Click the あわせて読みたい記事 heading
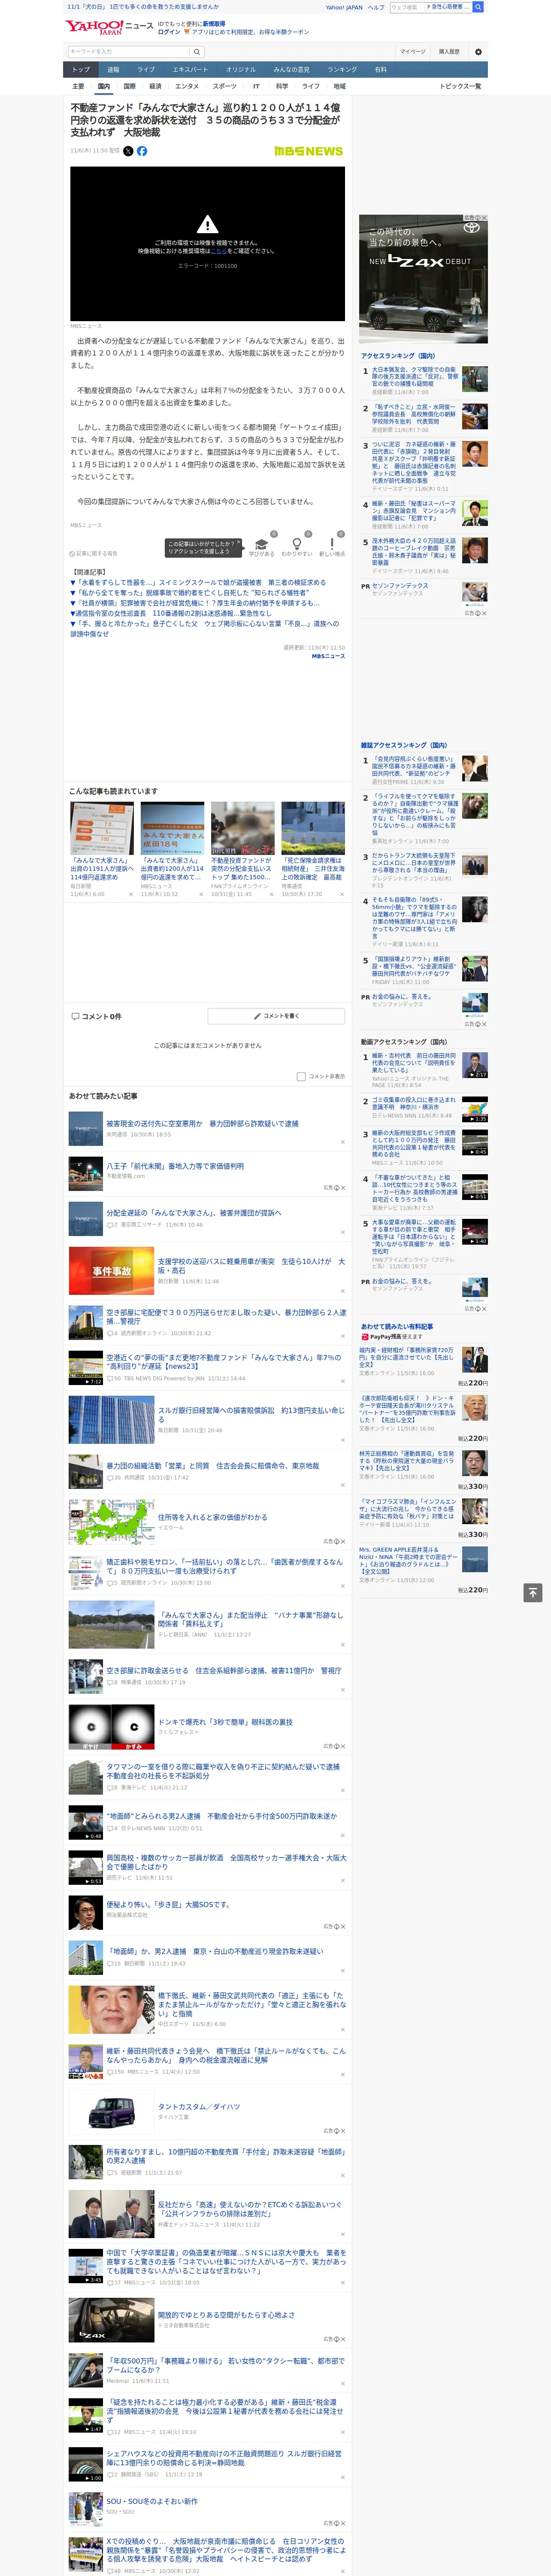 [x=103, y=1096]
